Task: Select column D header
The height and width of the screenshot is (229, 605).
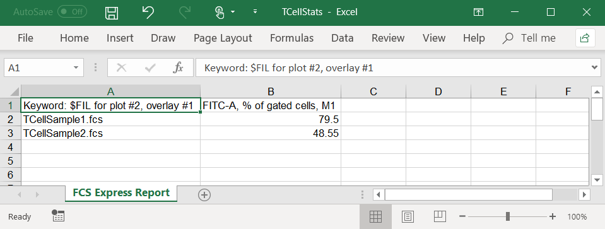Action: pyautogui.click(x=438, y=91)
